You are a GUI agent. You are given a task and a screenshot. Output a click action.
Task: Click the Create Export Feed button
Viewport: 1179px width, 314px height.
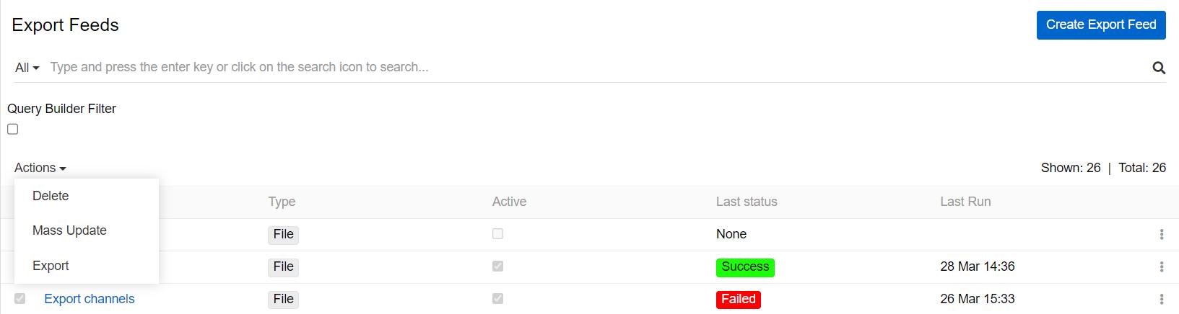(1101, 24)
